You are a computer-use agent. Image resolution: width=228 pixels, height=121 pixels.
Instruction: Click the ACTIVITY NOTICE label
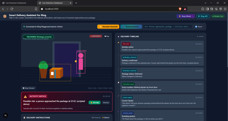click(x=38, y=96)
